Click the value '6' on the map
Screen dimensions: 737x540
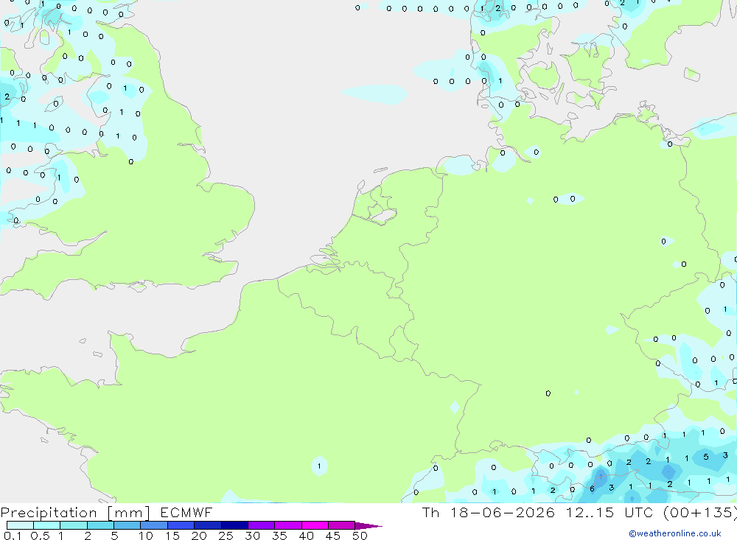[592, 488]
